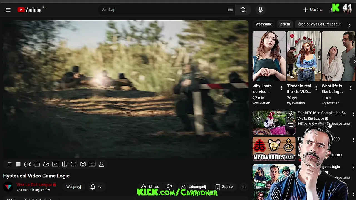
Task: Open Viva La Dirt League channel avatar
Action: point(8,187)
